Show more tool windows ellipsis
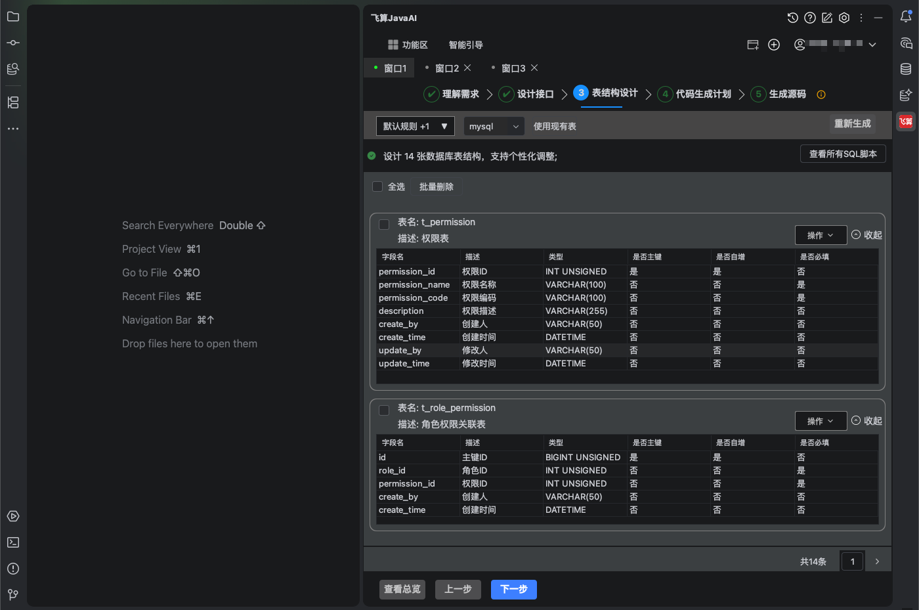This screenshot has height=610, width=919. point(13,129)
